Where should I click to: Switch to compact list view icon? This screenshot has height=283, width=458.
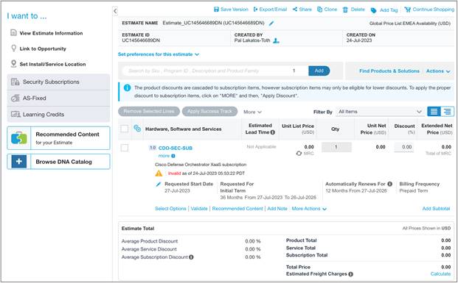(434, 112)
